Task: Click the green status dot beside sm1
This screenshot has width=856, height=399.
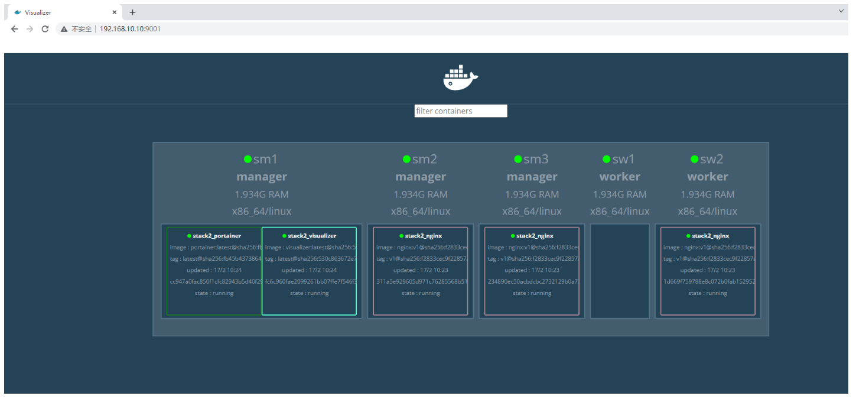Action: [x=246, y=158]
